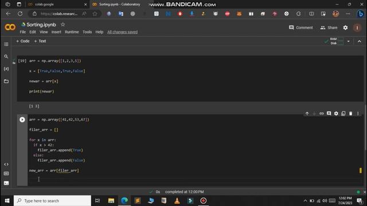Add a new Code cell
The image size is (367, 206).
(23, 41)
